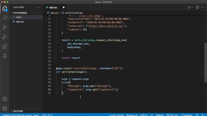Open the Search view in activity bar
Viewport: 207px width, 116px height.
[5, 18]
